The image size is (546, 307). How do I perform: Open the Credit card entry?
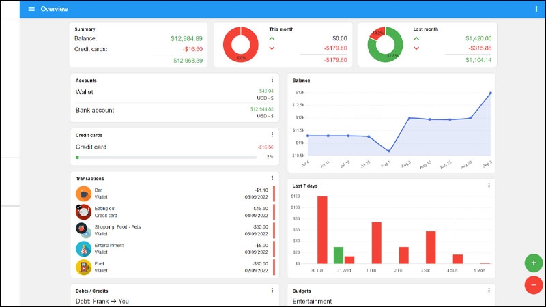pyautogui.click(x=175, y=147)
